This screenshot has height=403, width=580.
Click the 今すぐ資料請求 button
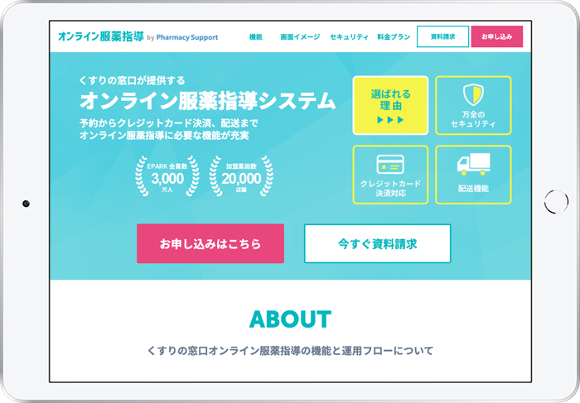click(x=377, y=243)
